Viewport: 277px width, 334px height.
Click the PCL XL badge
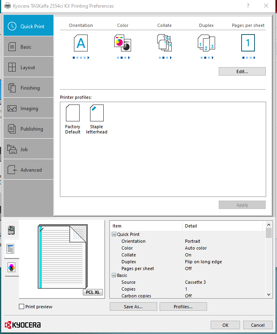click(x=93, y=292)
